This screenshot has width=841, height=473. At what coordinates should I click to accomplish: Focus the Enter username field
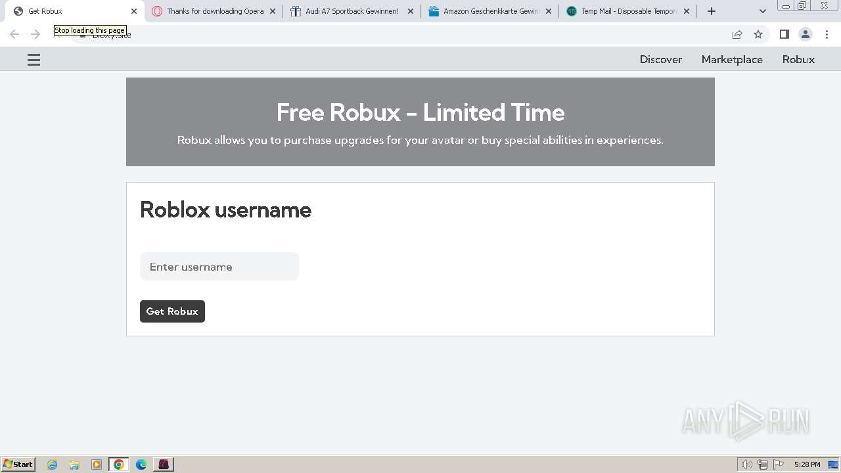[219, 267]
